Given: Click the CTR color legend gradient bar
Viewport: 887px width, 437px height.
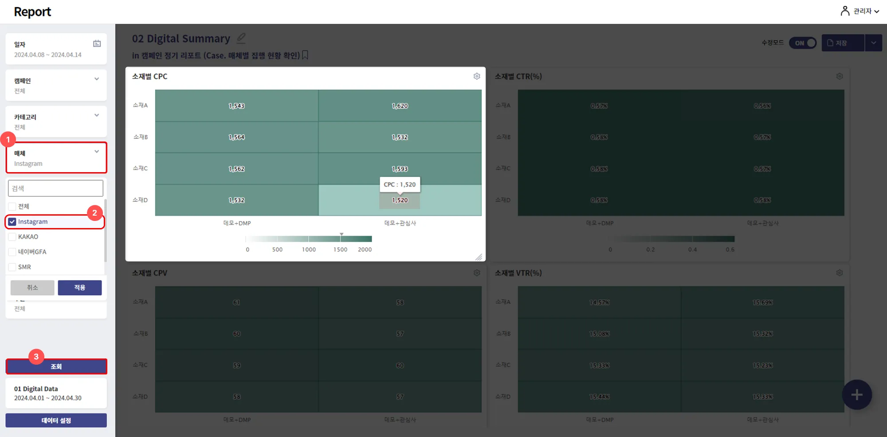Looking at the screenshot, I should click(672, 239).
